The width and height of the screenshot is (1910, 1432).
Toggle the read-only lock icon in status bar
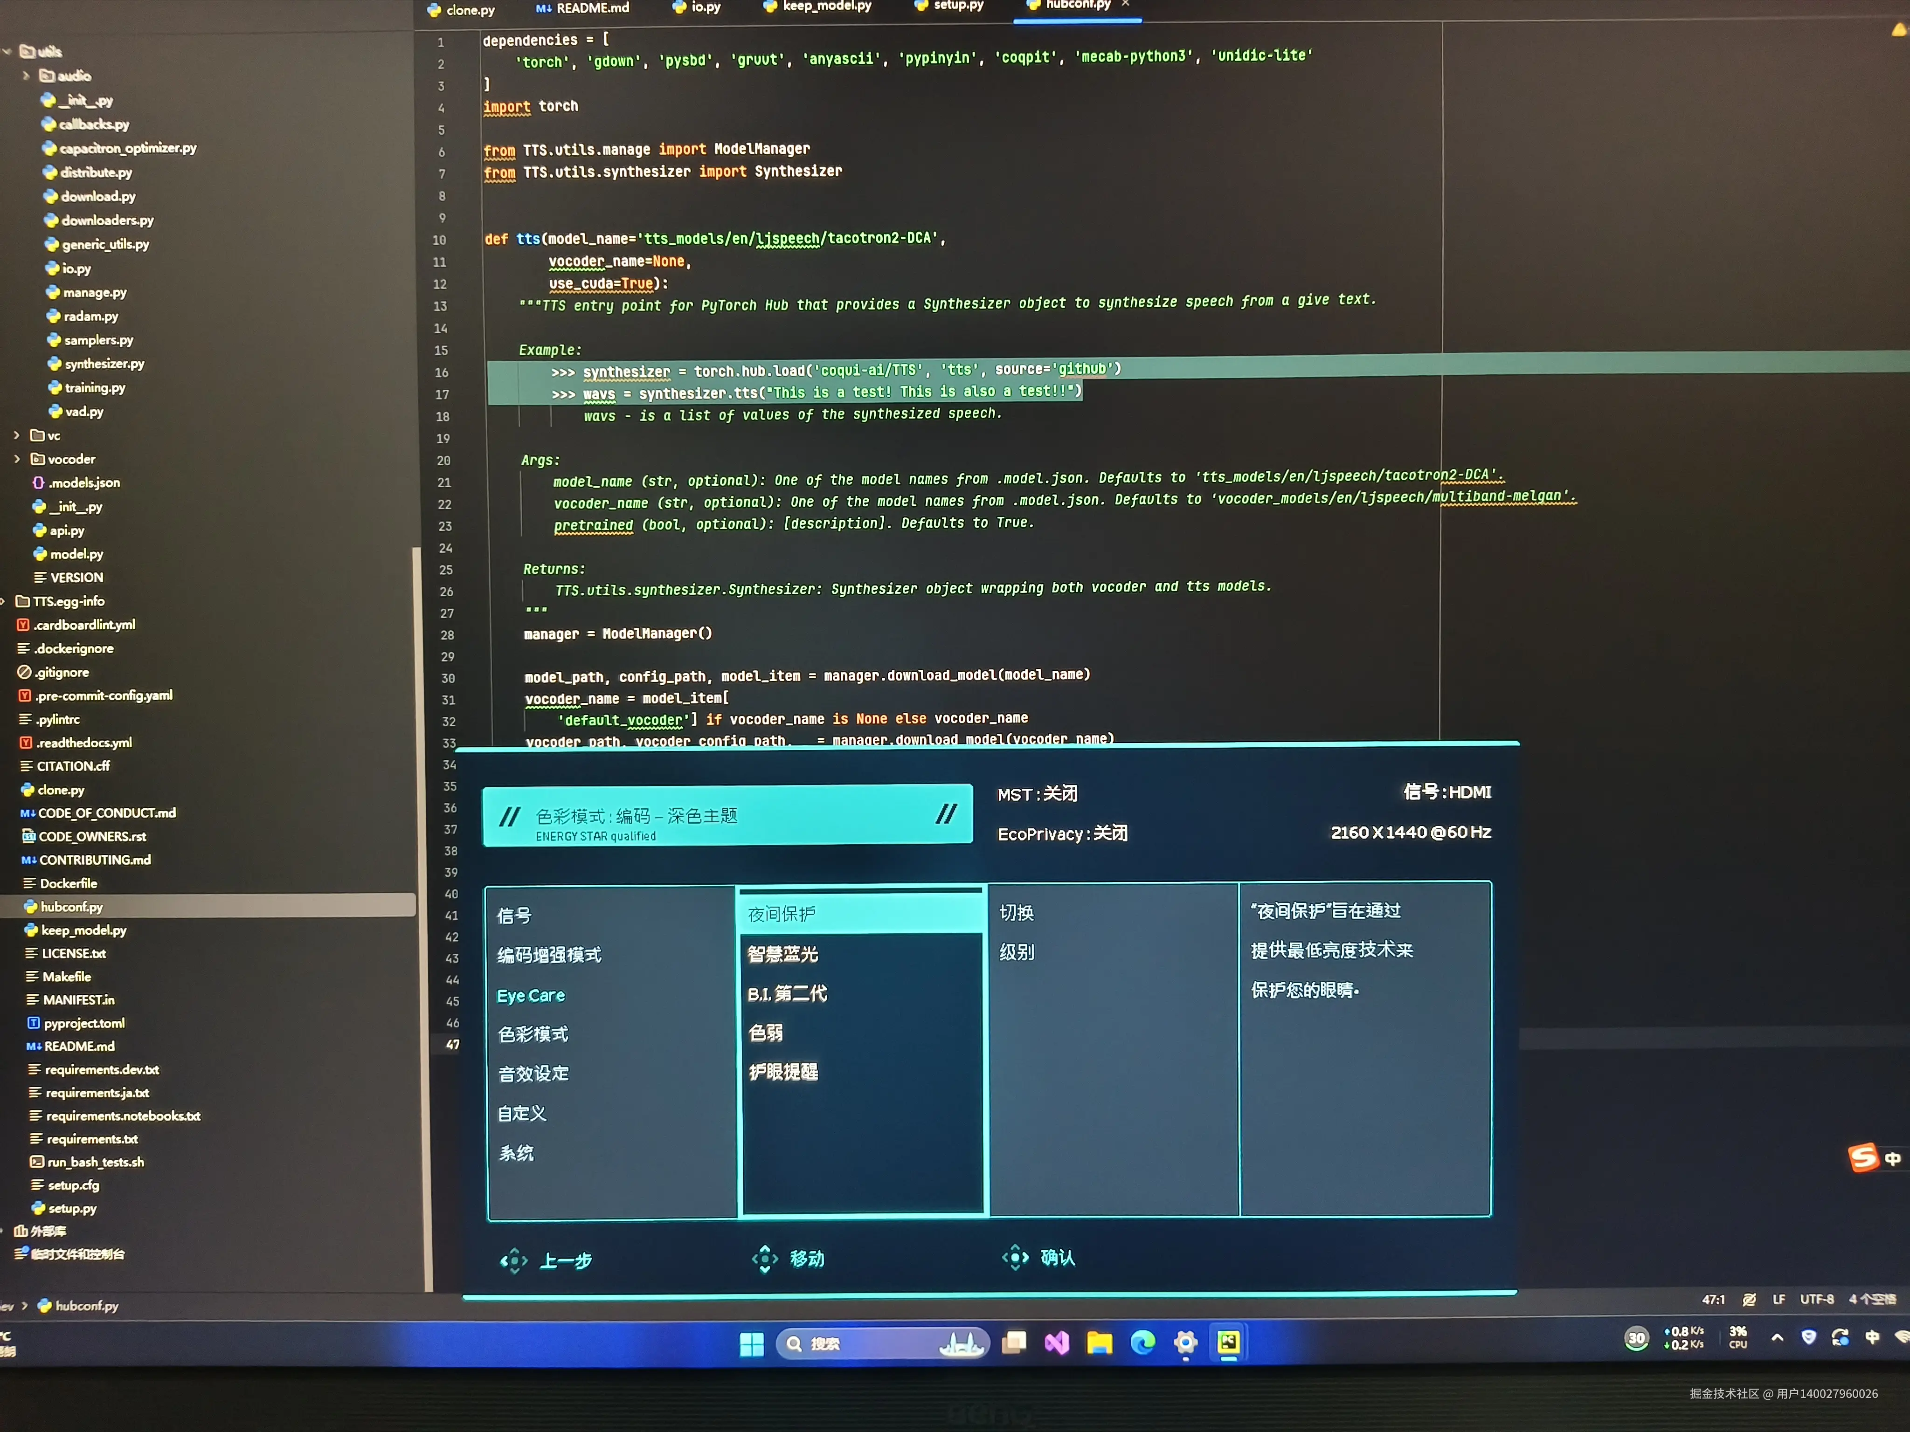[1749, 1300]
